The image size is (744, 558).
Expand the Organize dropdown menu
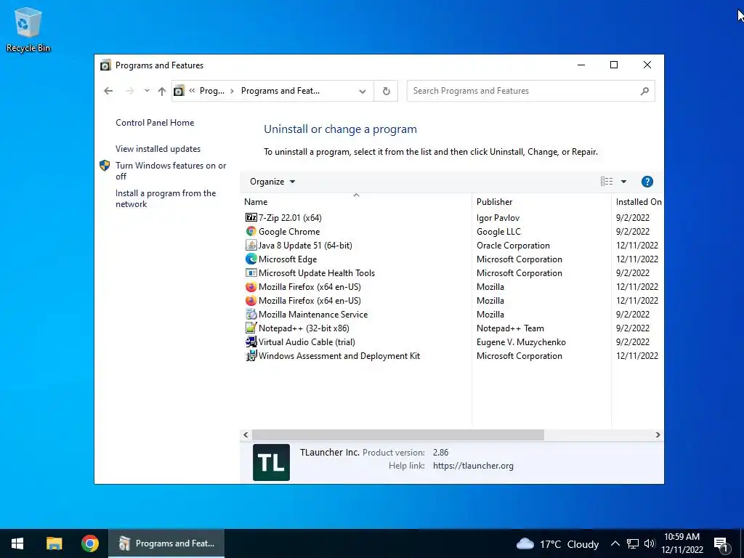click(272, 182)
